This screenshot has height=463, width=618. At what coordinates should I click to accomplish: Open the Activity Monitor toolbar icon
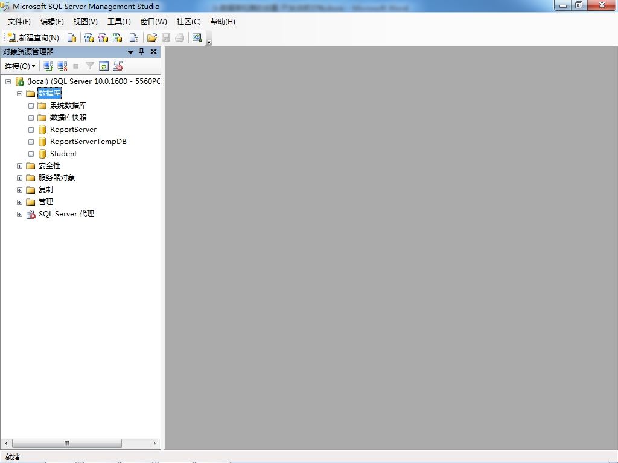pyautogui.click(x=197, y=37)
